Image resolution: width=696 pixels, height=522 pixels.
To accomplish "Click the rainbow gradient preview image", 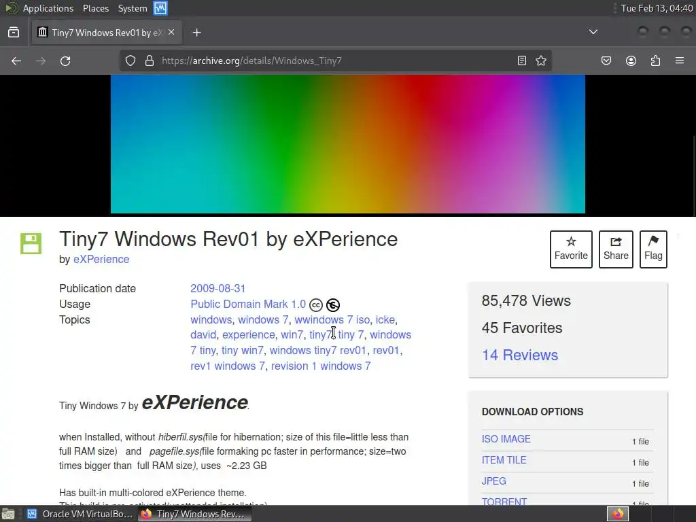I will coord(347,144).
